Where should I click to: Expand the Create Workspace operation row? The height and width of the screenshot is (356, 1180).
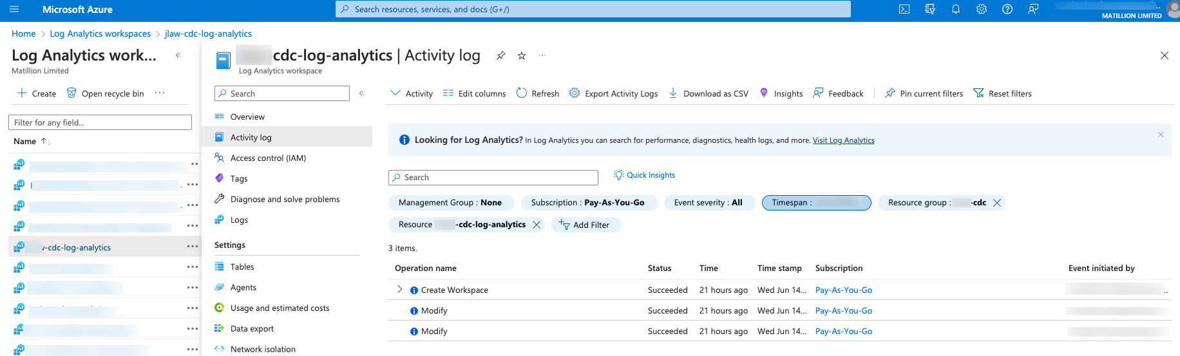pos(399,290)
